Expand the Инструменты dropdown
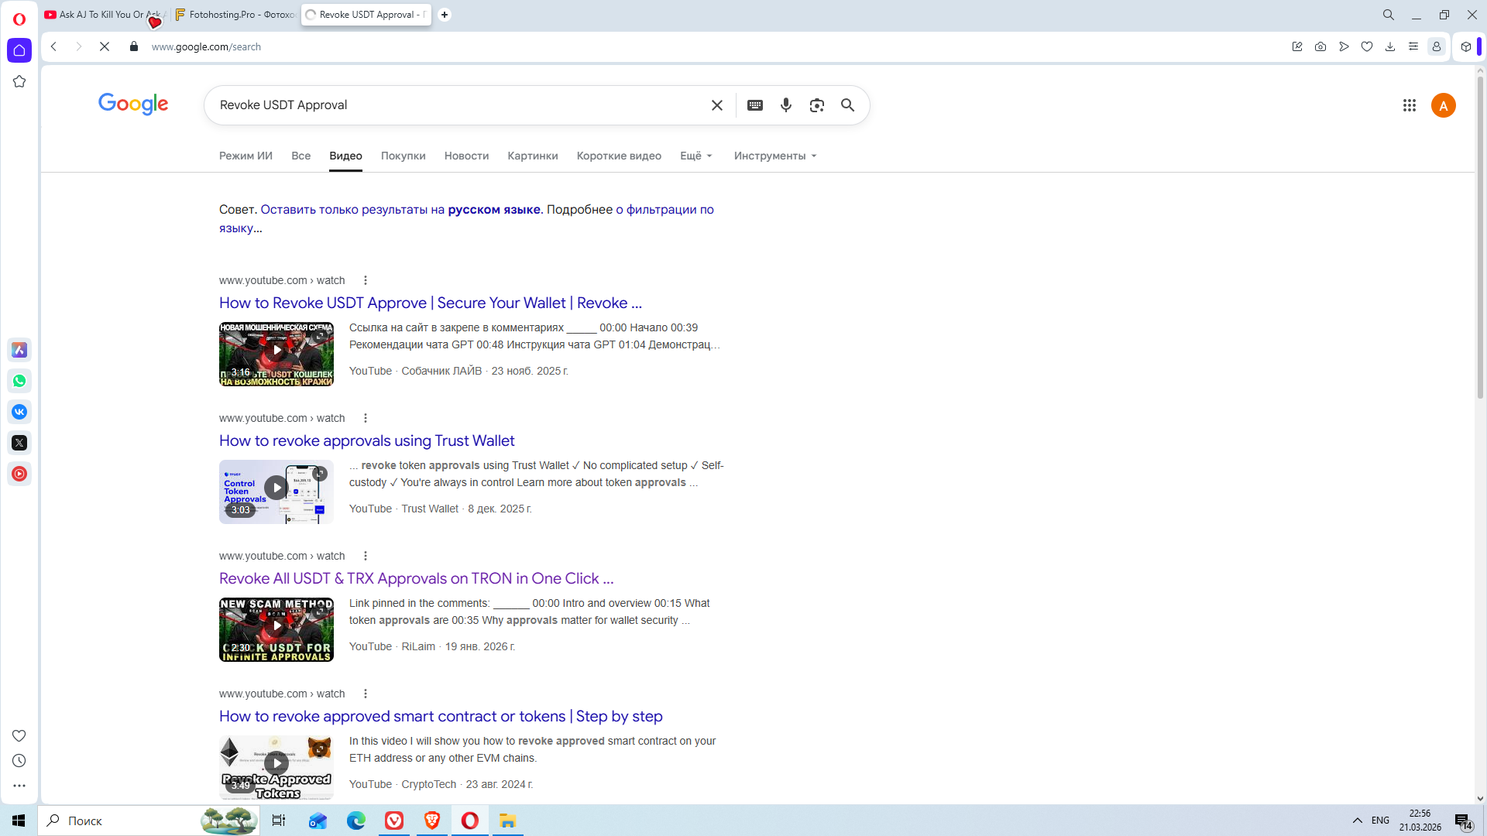The image size is (1487, 836). click(x=774, y=156)
